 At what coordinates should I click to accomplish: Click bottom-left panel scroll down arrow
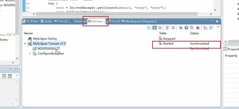tap(17, 100)
